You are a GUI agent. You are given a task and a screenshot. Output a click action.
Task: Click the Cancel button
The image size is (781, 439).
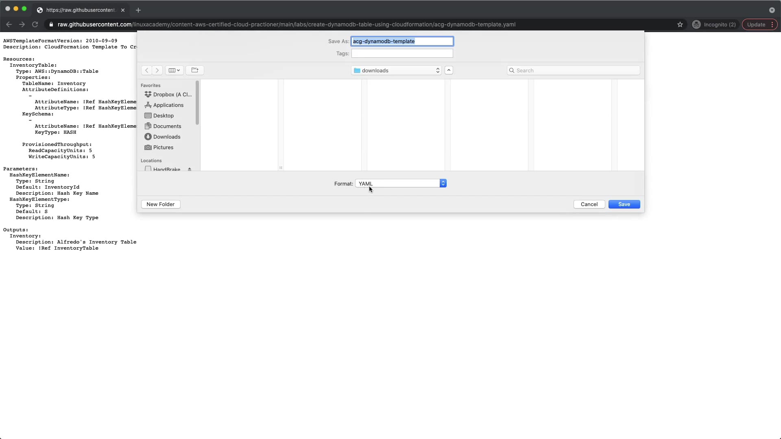pos(589,204)
